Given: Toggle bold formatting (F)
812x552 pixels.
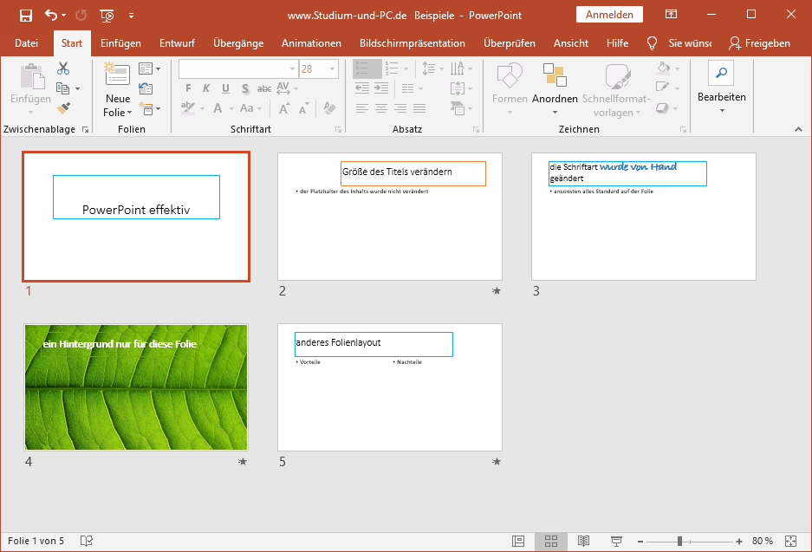Looking at the screenshot, I should [188, 88].
